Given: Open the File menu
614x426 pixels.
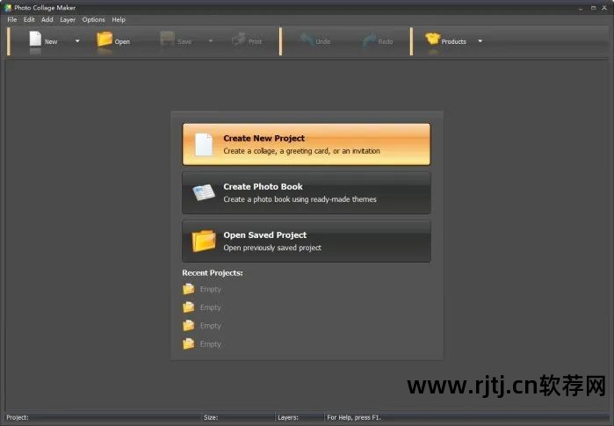Looking at the screenshot, I should click(x=12, y=19).
